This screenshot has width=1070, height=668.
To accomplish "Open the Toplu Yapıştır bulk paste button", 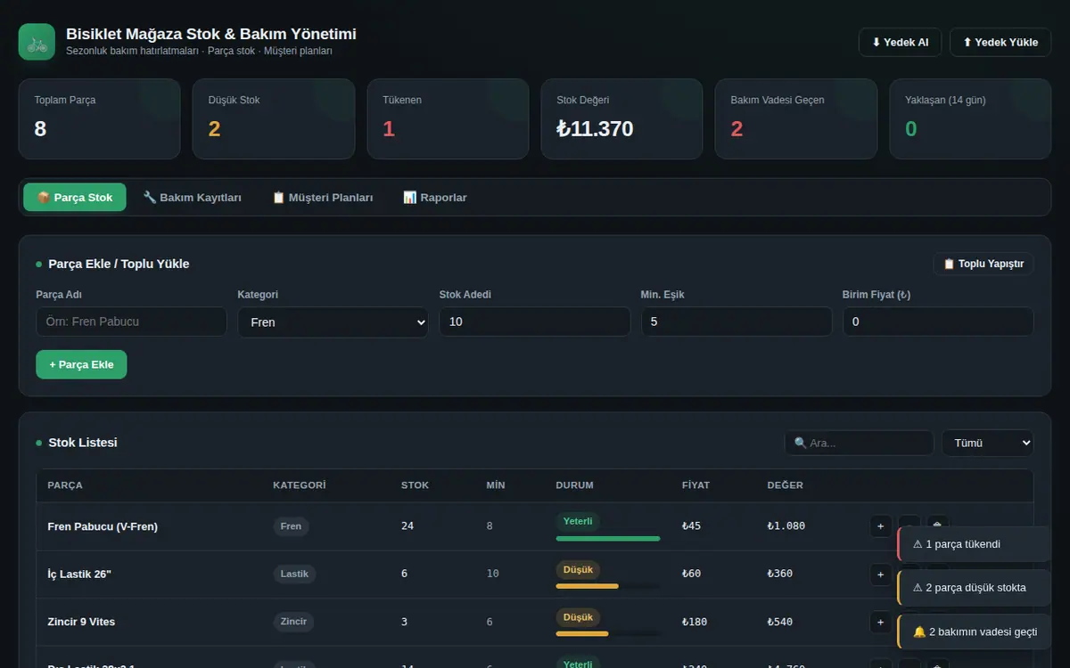I will [x=984, y=264].
